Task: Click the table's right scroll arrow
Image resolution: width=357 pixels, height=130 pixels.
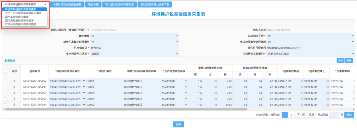Action: [x=354, y=109]
